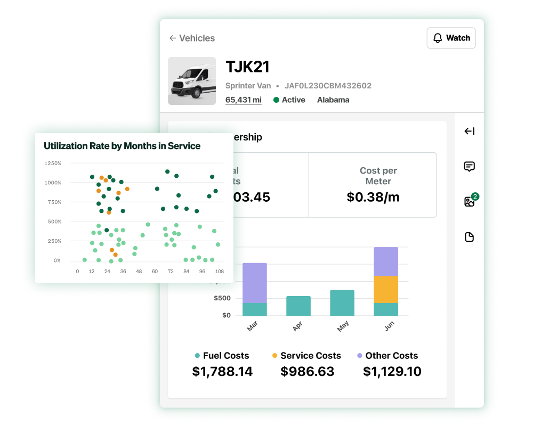The height and width of the screenshot is (426, 533).
Task: Open the photos panel showing 2 images
Action: tap(467, 201)
